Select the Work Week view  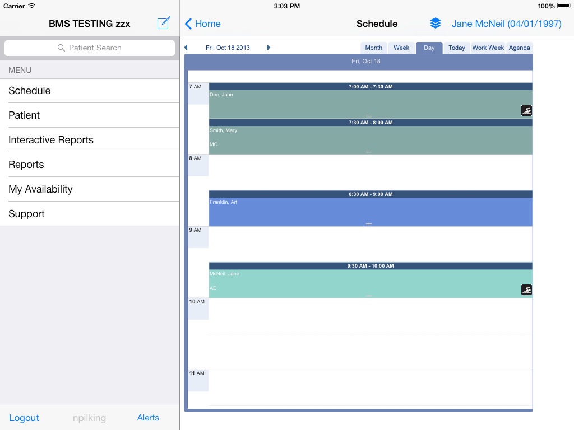coord(488,48)
